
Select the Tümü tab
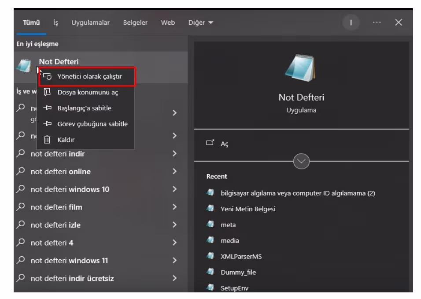[x=31, y=22]
